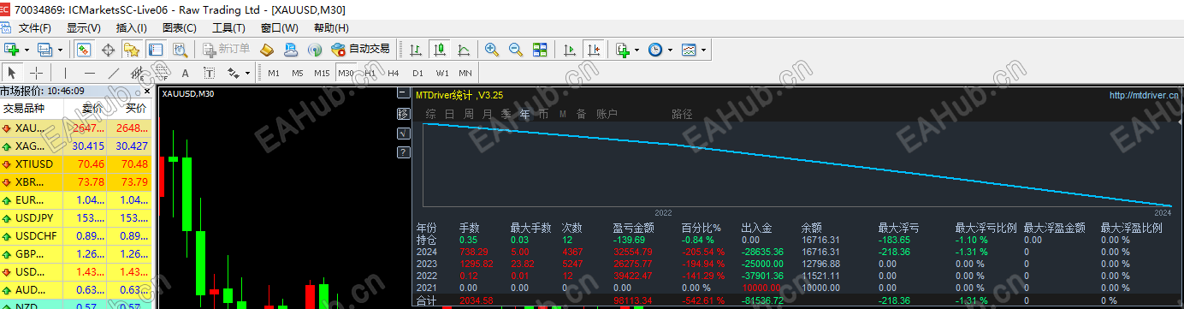
Task: Switch to M1 timeframe
Action: (x=274, y=73)
